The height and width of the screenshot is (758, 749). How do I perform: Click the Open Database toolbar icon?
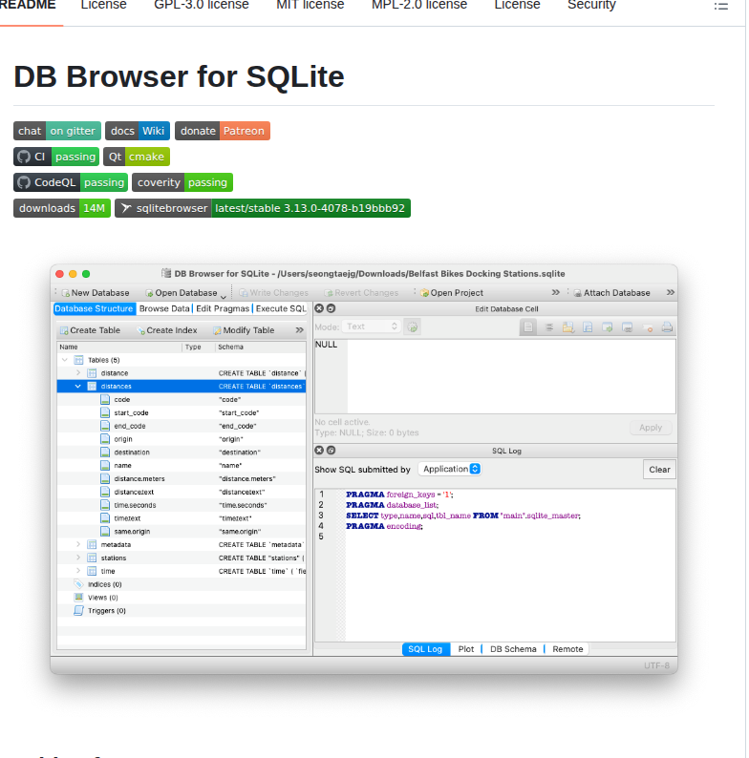(149, 293)
